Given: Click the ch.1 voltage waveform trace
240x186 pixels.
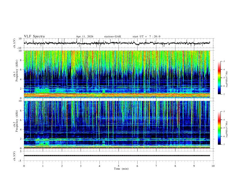Looking at the screenshot, I should 117,43.
